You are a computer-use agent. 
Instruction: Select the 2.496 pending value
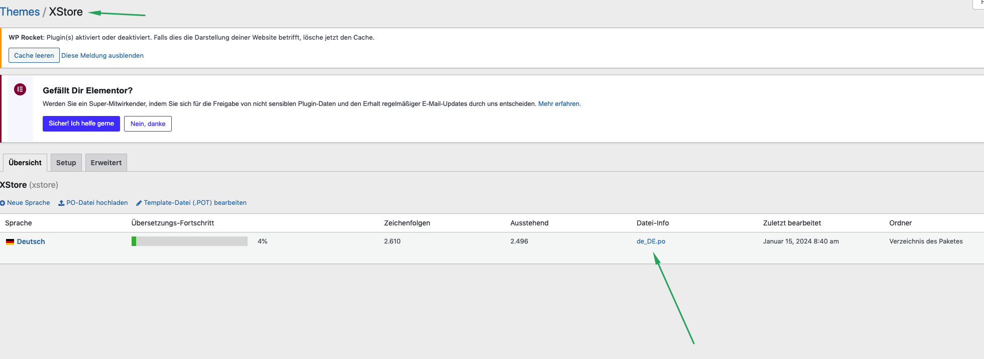point(519,242)
